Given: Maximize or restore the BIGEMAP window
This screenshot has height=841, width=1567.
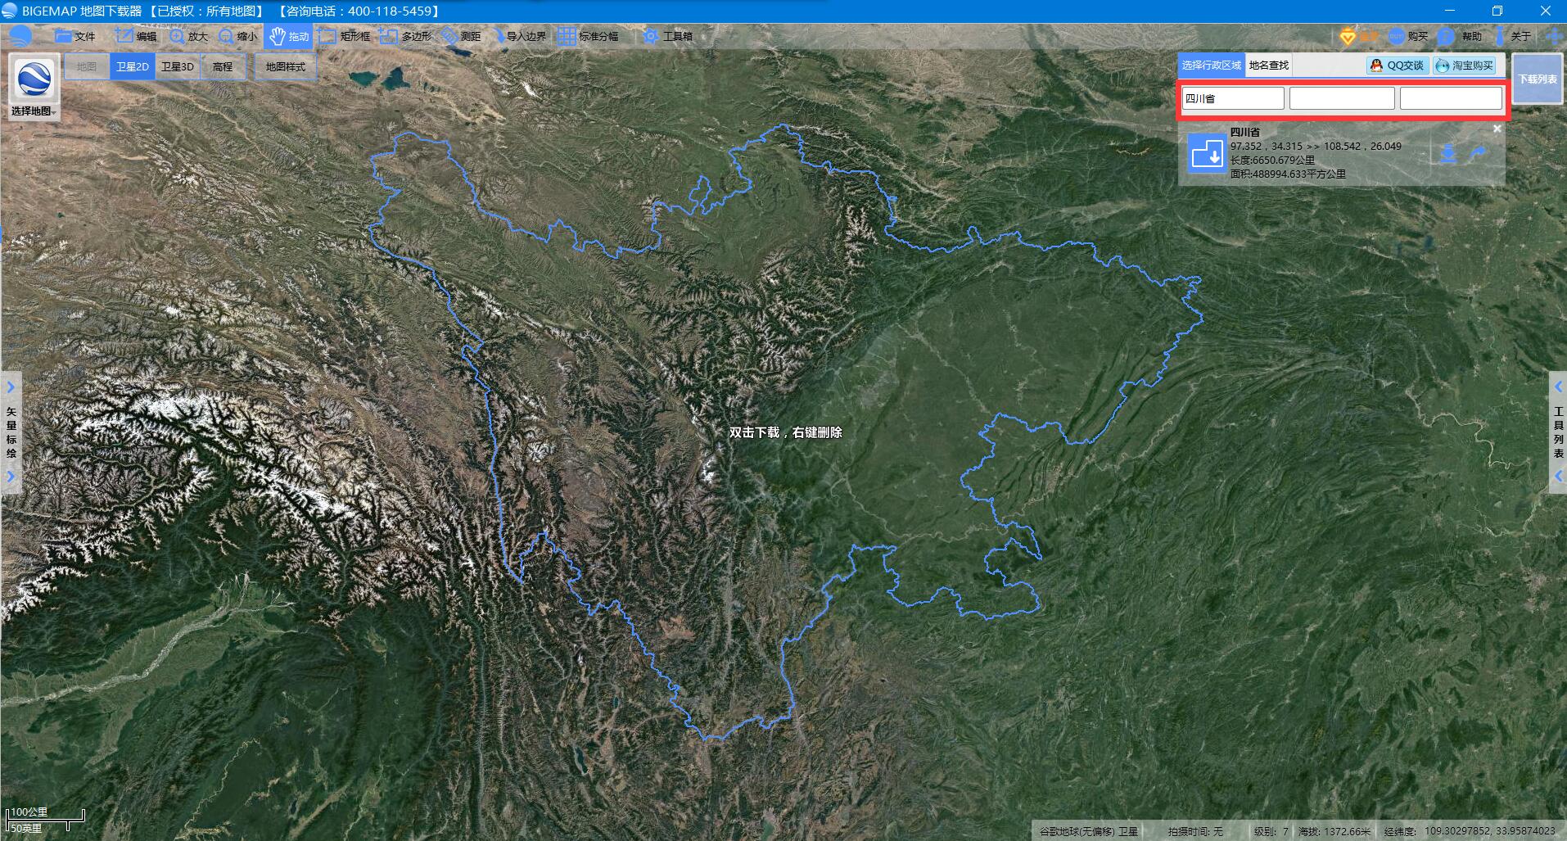Looking at the screenshot, I should click(1497, 11).
